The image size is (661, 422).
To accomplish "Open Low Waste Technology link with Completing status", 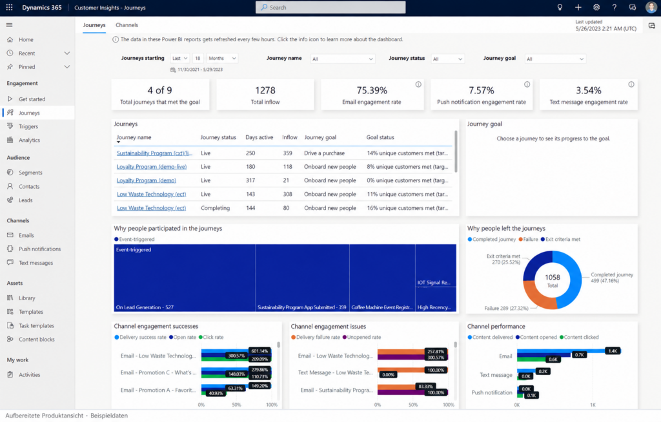I will pos(151,208).
